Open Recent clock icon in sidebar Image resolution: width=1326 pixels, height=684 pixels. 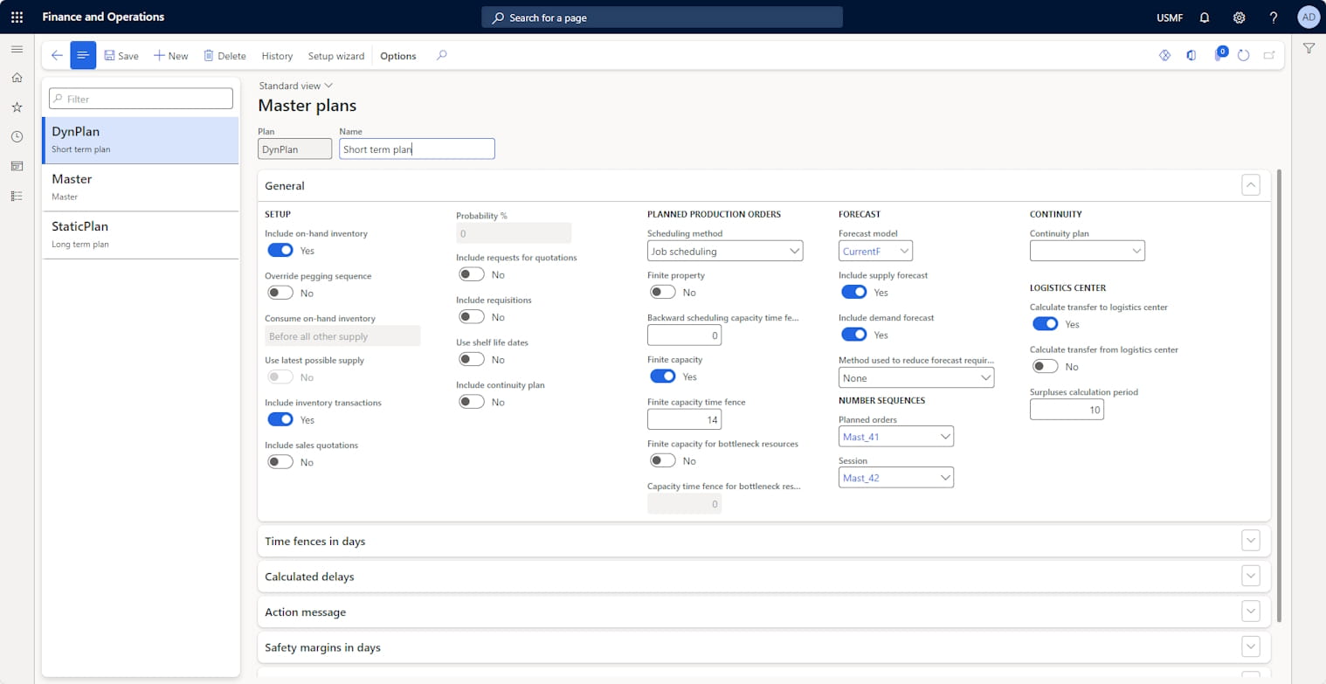click(17, 136)
